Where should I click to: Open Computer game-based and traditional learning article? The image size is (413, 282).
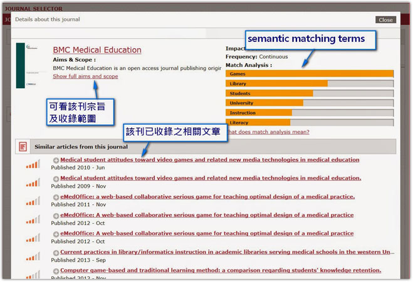(x=221, y=271)
